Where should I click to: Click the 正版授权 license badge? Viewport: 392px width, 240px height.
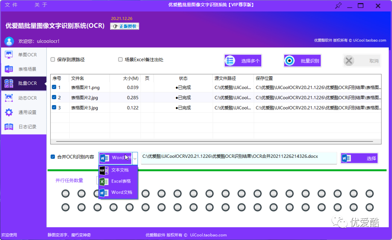click(x=124, y=26)
